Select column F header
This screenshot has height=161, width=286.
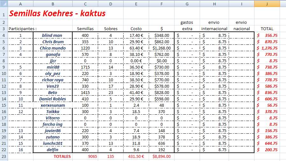161,3
